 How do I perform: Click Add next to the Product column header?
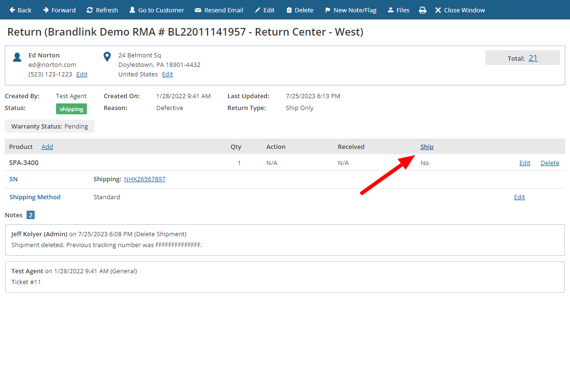pos(47,147)
